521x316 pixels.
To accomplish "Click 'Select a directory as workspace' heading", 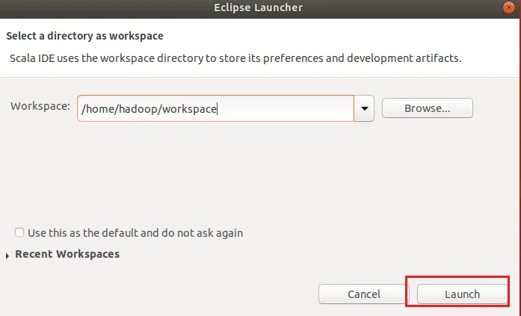I will [x=84, y=36].
